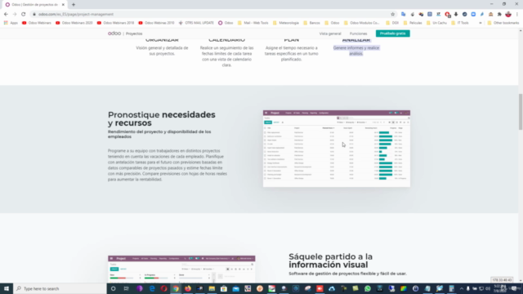The image size is (523, 294).
Task: Switch to Vista general section
Action: (330, 33)
